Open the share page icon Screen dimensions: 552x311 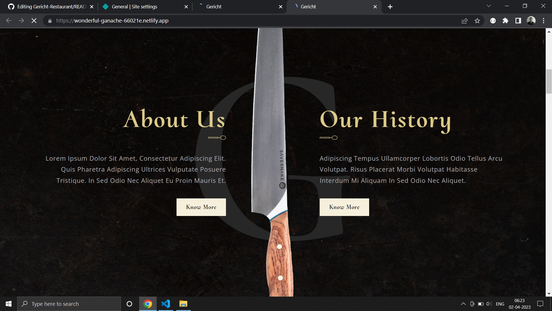coord(465,21)
